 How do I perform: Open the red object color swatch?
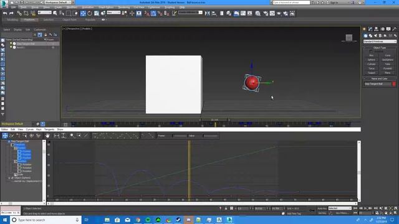click(x=394, y=84)
